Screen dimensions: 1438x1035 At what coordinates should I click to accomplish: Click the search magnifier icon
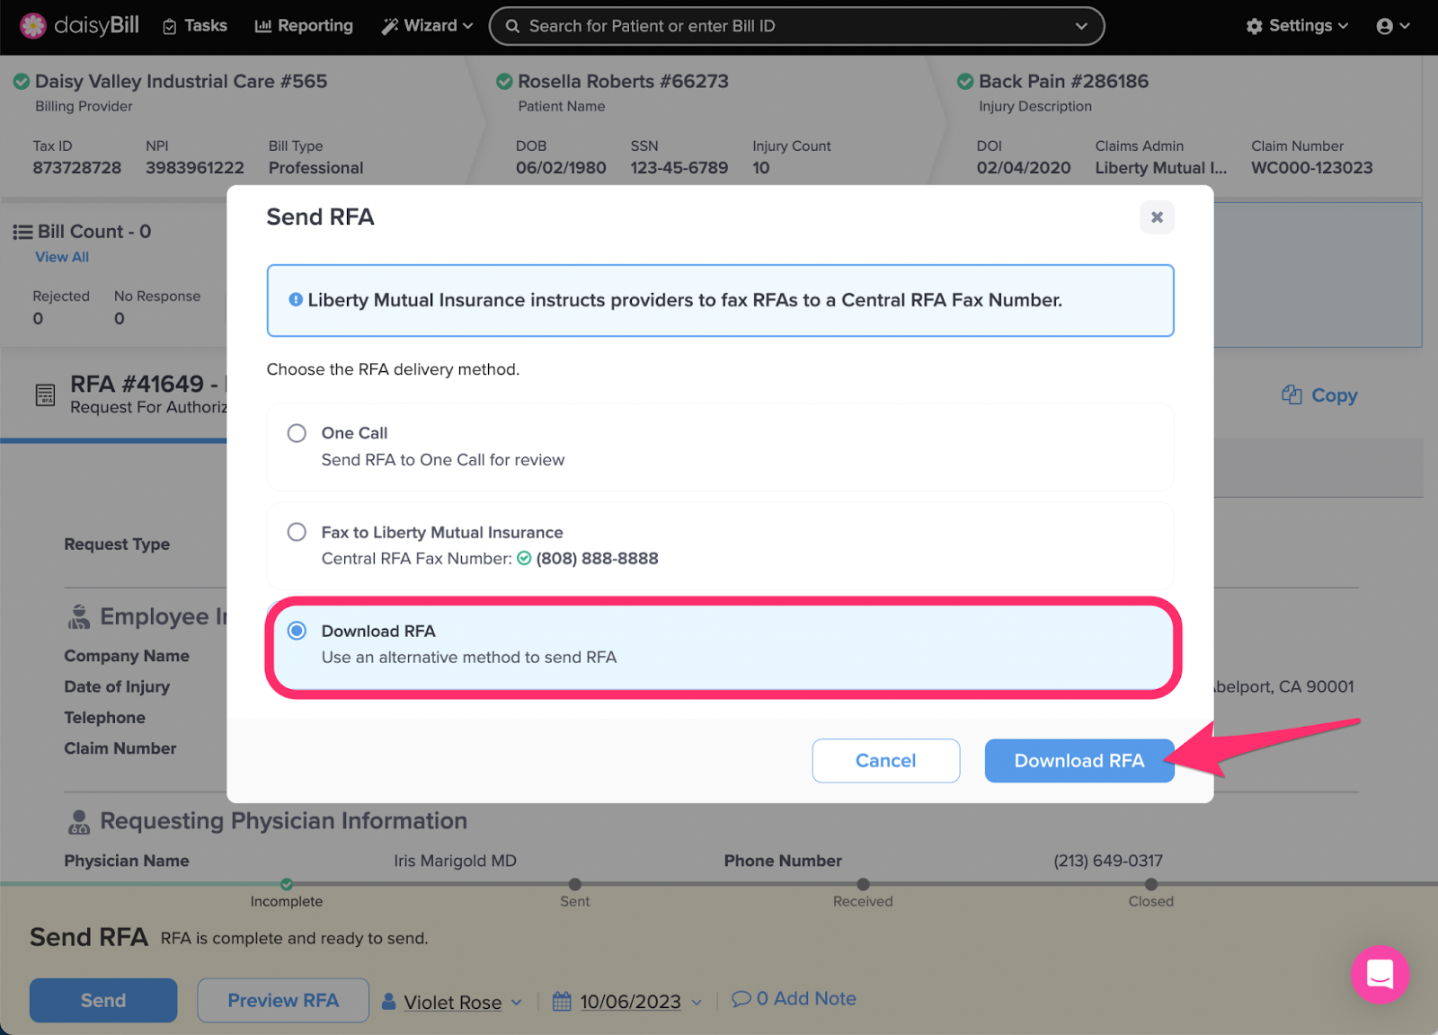(x=512, y=26)
